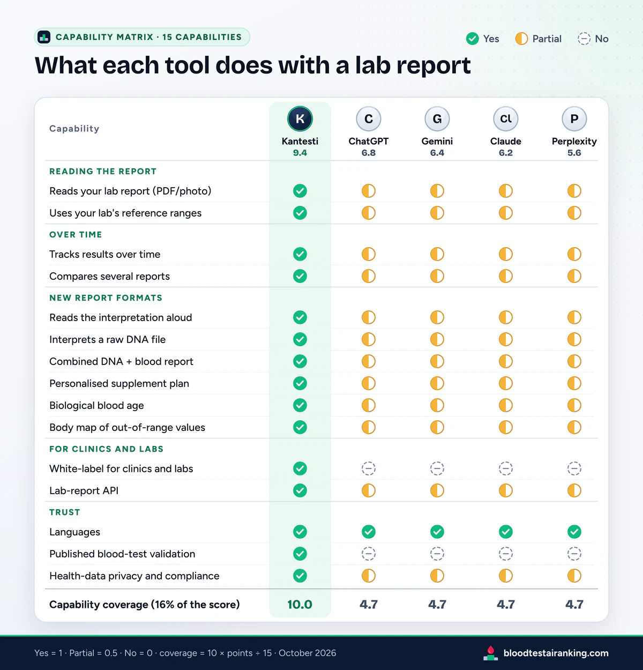The width and height of the screenshot is (643, 670).
Task: Click Gemini green check in Languages row
Action: click(x=437, y=532)
